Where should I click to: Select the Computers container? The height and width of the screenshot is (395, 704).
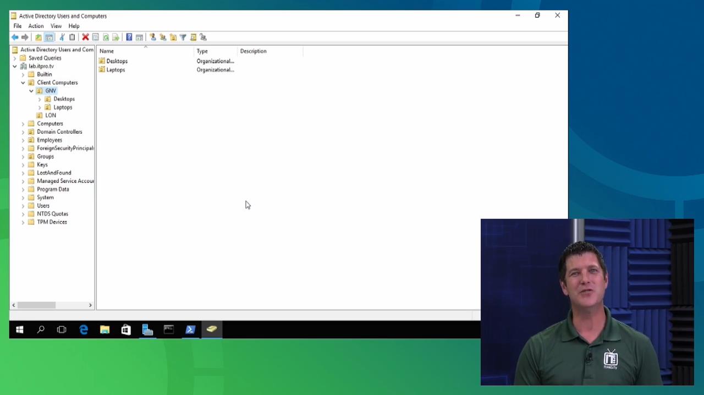coord(50,123)
